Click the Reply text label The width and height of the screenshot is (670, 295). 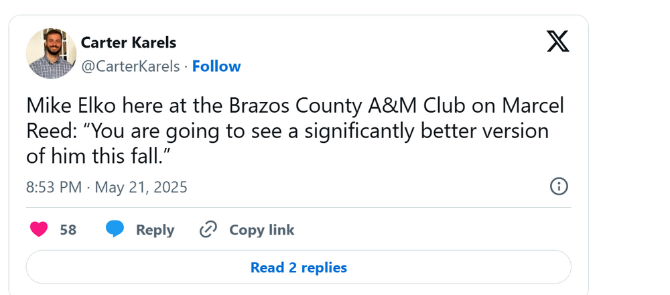pyautogui.click(x=155, y=230)
